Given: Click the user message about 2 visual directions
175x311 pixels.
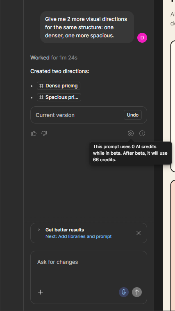Looking at the screenshot, I should tap(87, 27).
